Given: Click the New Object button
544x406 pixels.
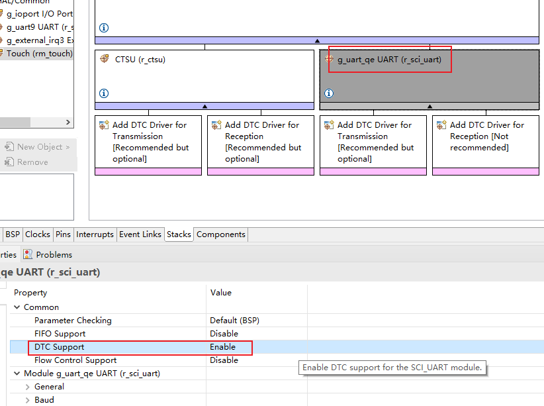Looking at the screenshot, I should [38, 147].
